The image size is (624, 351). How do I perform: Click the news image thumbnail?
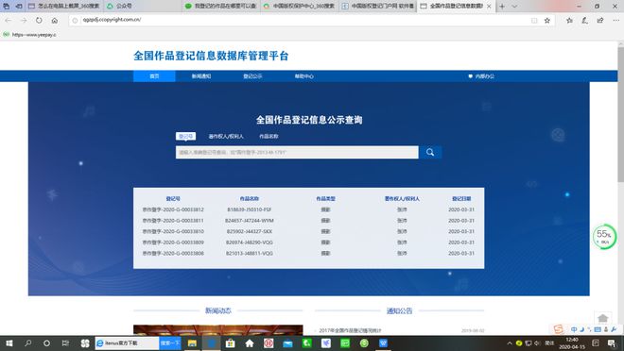tap(218, 330)
